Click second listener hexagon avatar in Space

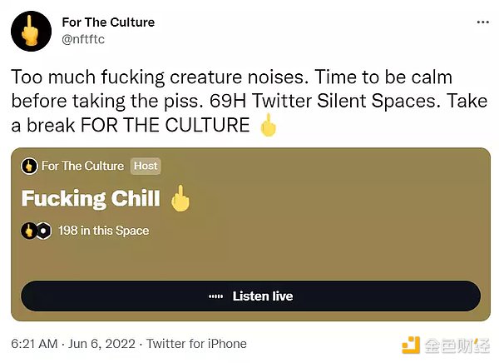pos(43,231)
